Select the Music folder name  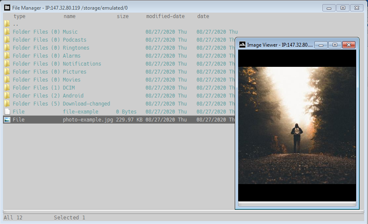[x=70, y=32]
